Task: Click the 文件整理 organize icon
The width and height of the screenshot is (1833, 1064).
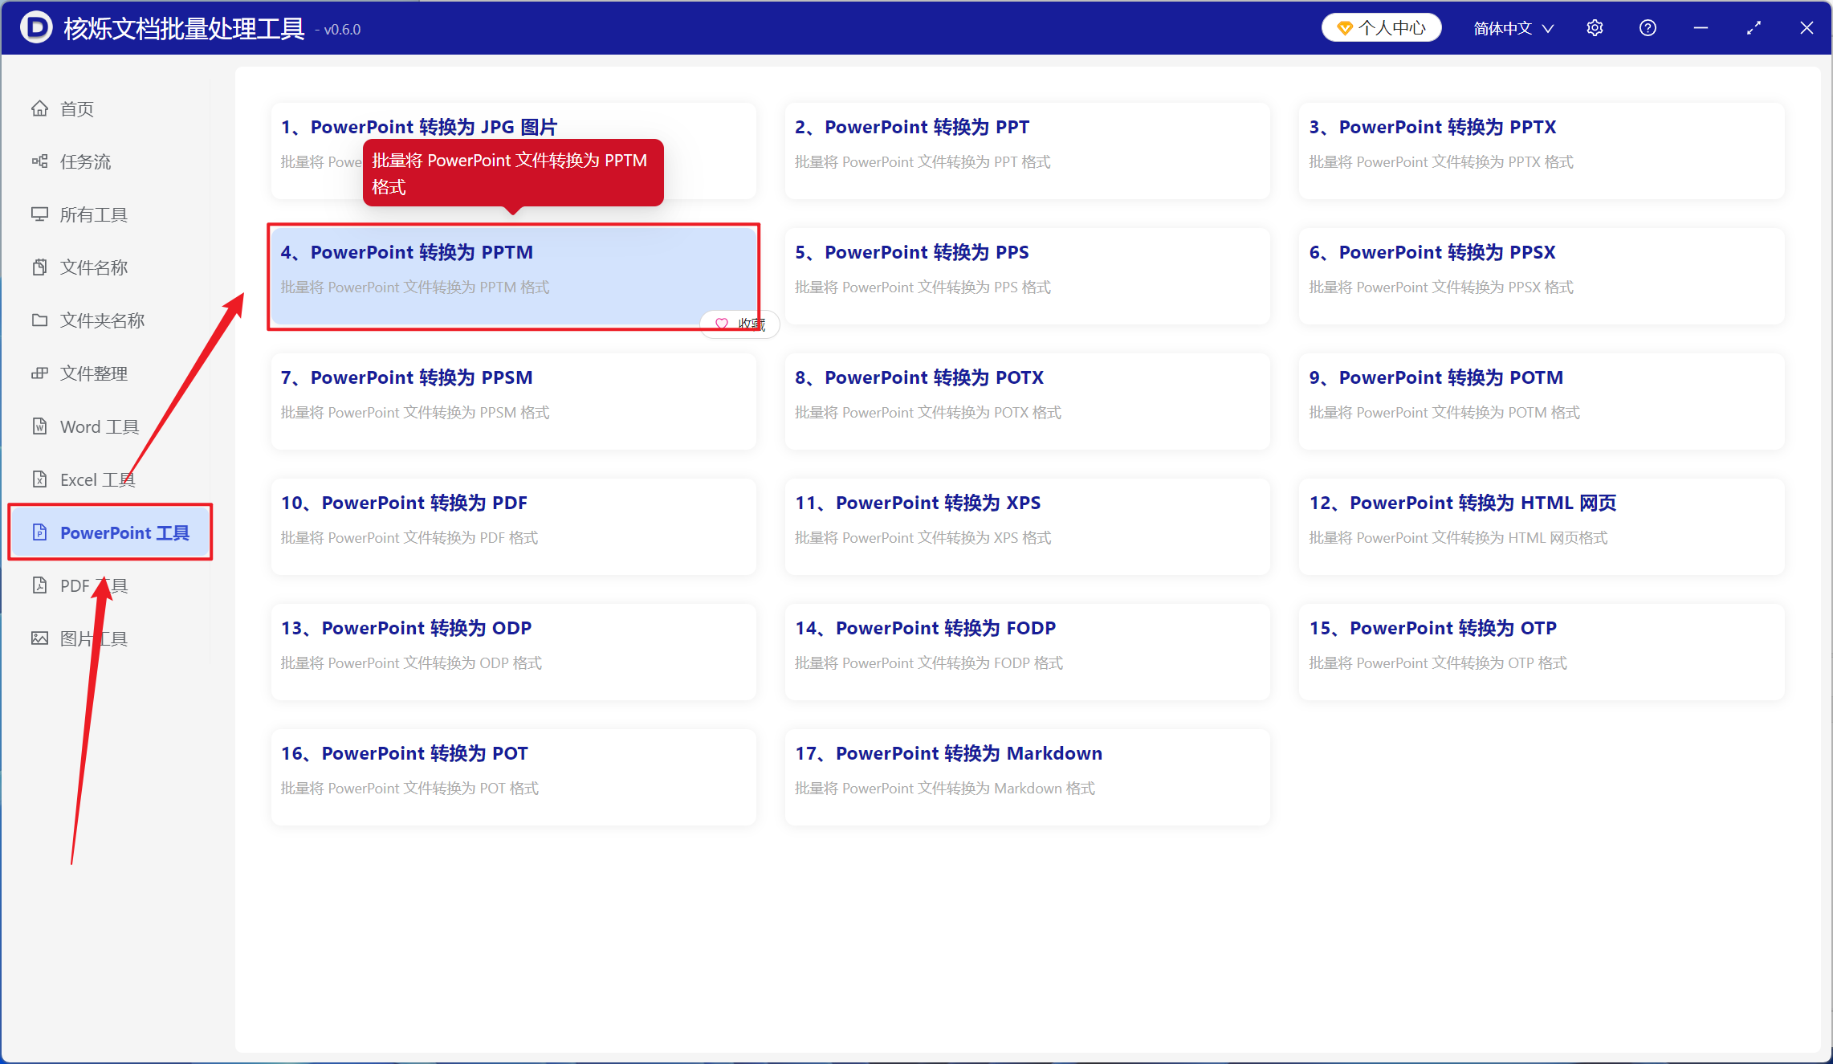Action: [x=39, y=373]
